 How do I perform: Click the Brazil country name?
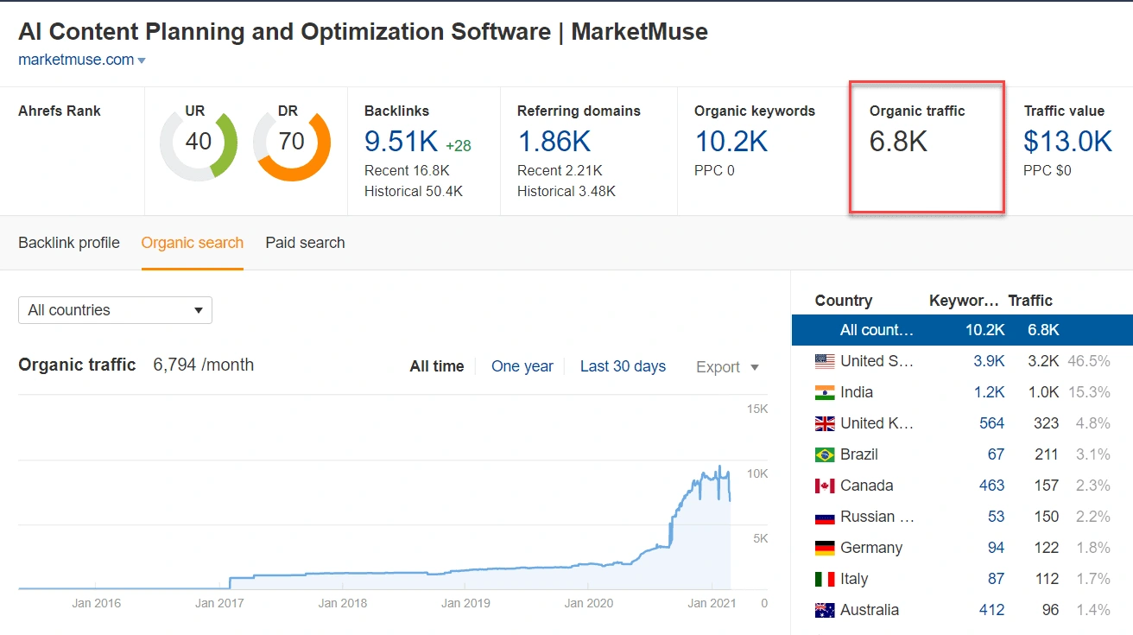click(858, 454)
